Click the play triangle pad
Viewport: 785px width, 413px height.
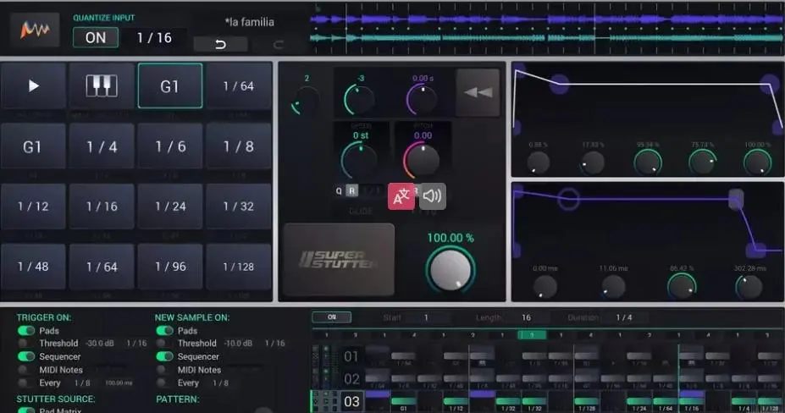coord(33,85)
